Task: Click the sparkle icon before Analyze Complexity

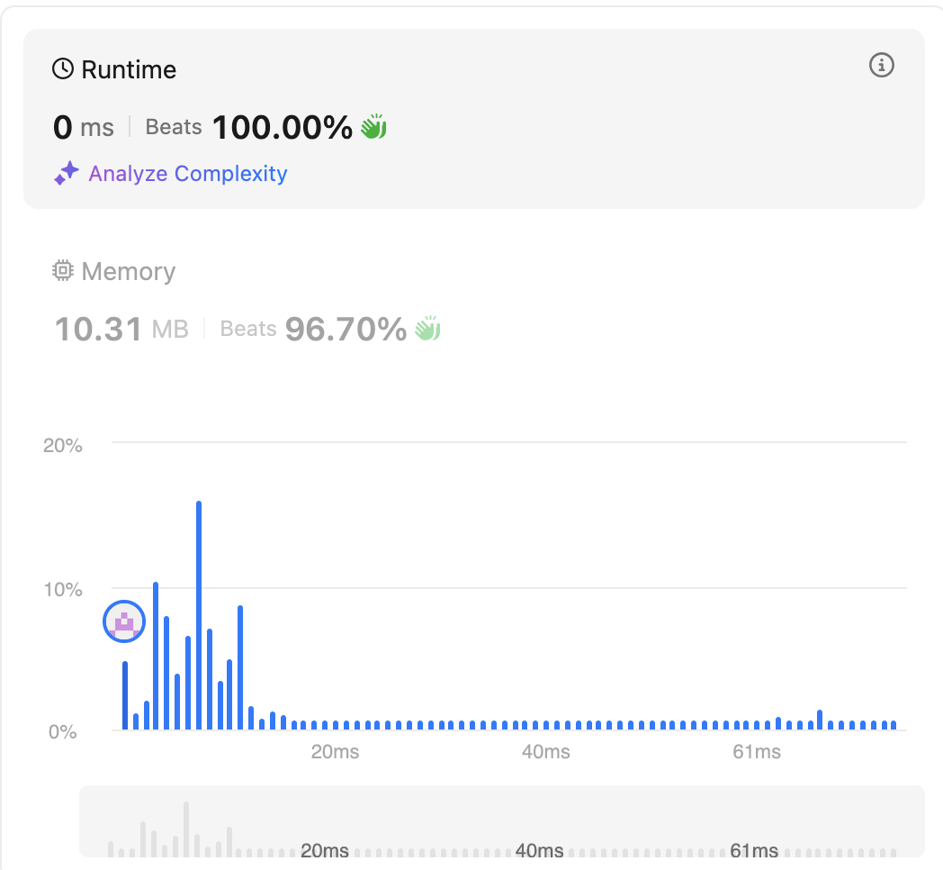Action: click(x=67, y=174)
